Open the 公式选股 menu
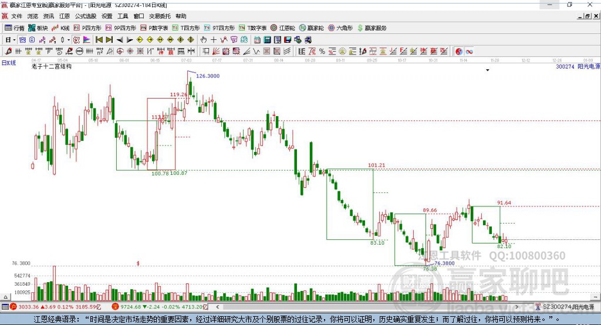601x325 pixels. click(86, 16)
